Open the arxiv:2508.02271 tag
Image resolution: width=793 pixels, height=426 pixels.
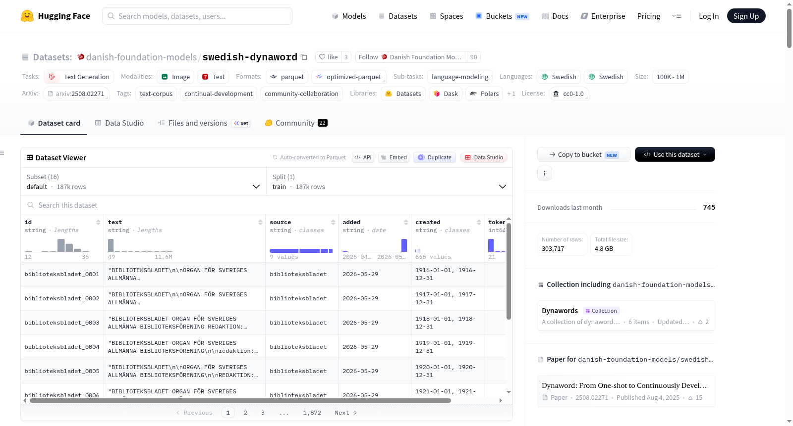click(76, 94)
